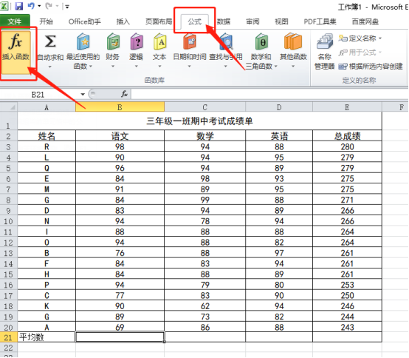Launch the Name Manager

coord(325,51)
